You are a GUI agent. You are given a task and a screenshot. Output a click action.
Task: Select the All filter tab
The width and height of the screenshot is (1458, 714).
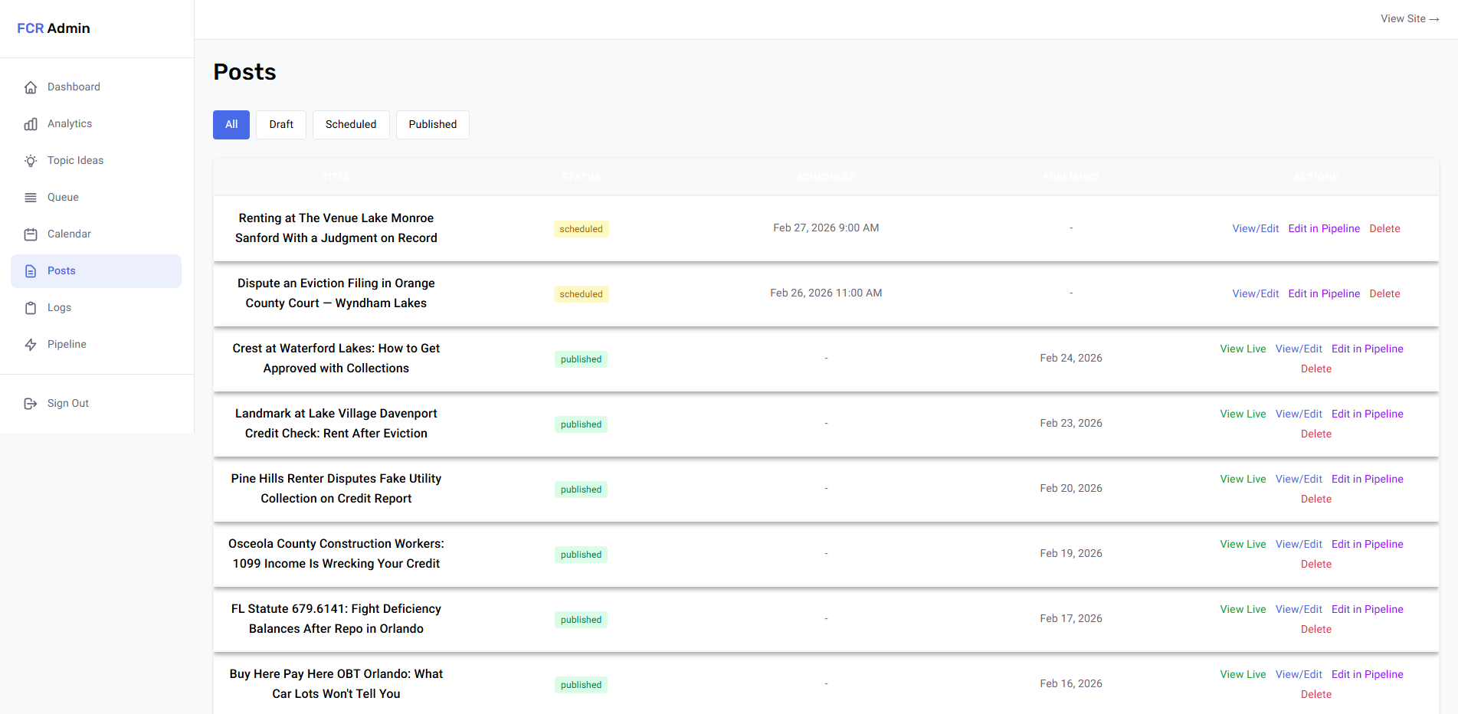(x=231, y=125)
